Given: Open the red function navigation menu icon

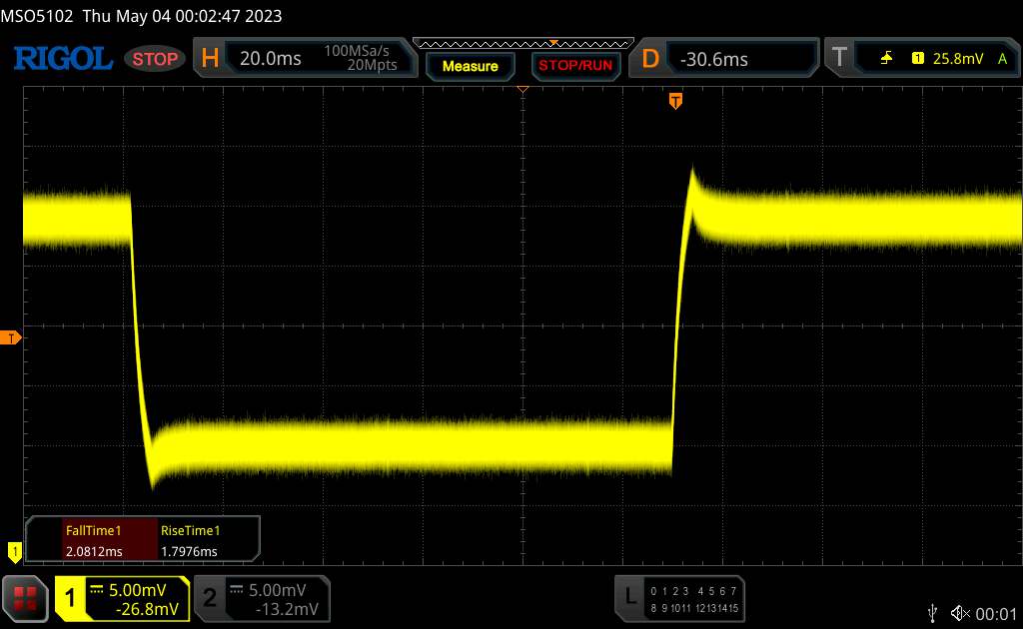Looking at the screenshot, I should [23, 598].
